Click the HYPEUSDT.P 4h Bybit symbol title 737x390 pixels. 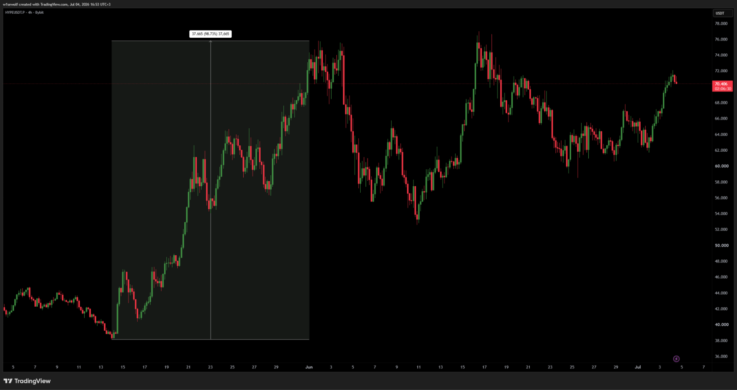click(24, 12)
